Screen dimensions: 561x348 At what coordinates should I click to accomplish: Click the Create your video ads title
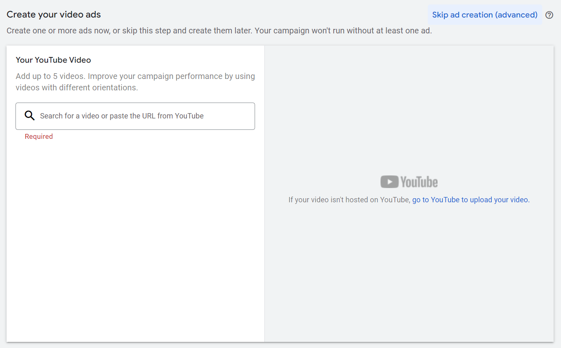[x=53, y=14]
